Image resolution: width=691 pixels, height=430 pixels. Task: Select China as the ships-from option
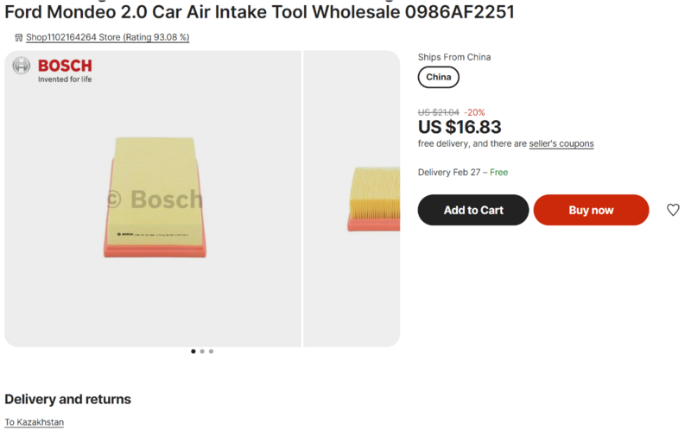pos(439,78)
